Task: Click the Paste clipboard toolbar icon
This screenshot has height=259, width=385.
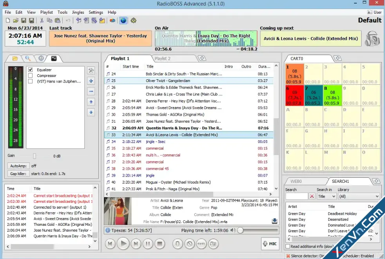Action: 58,21
